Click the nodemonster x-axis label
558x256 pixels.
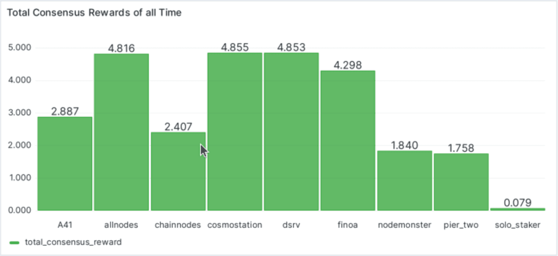click(404, 225)
